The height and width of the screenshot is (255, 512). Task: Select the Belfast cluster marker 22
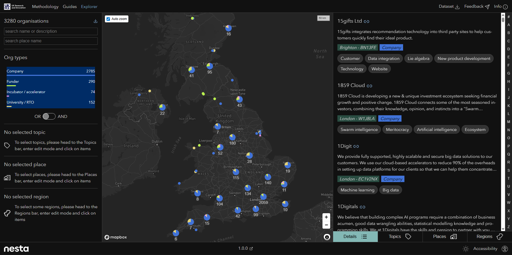(x=162, y=108)
